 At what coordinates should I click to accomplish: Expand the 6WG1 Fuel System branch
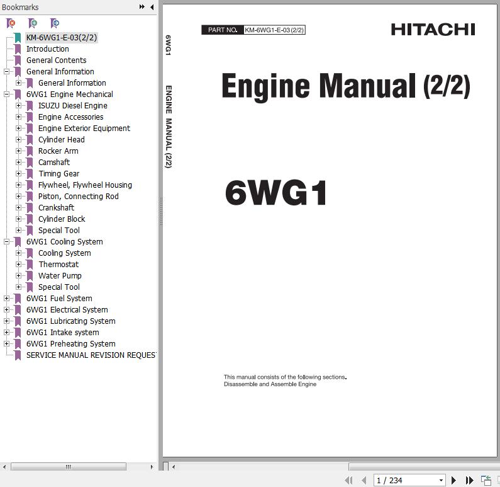(6, 299)
